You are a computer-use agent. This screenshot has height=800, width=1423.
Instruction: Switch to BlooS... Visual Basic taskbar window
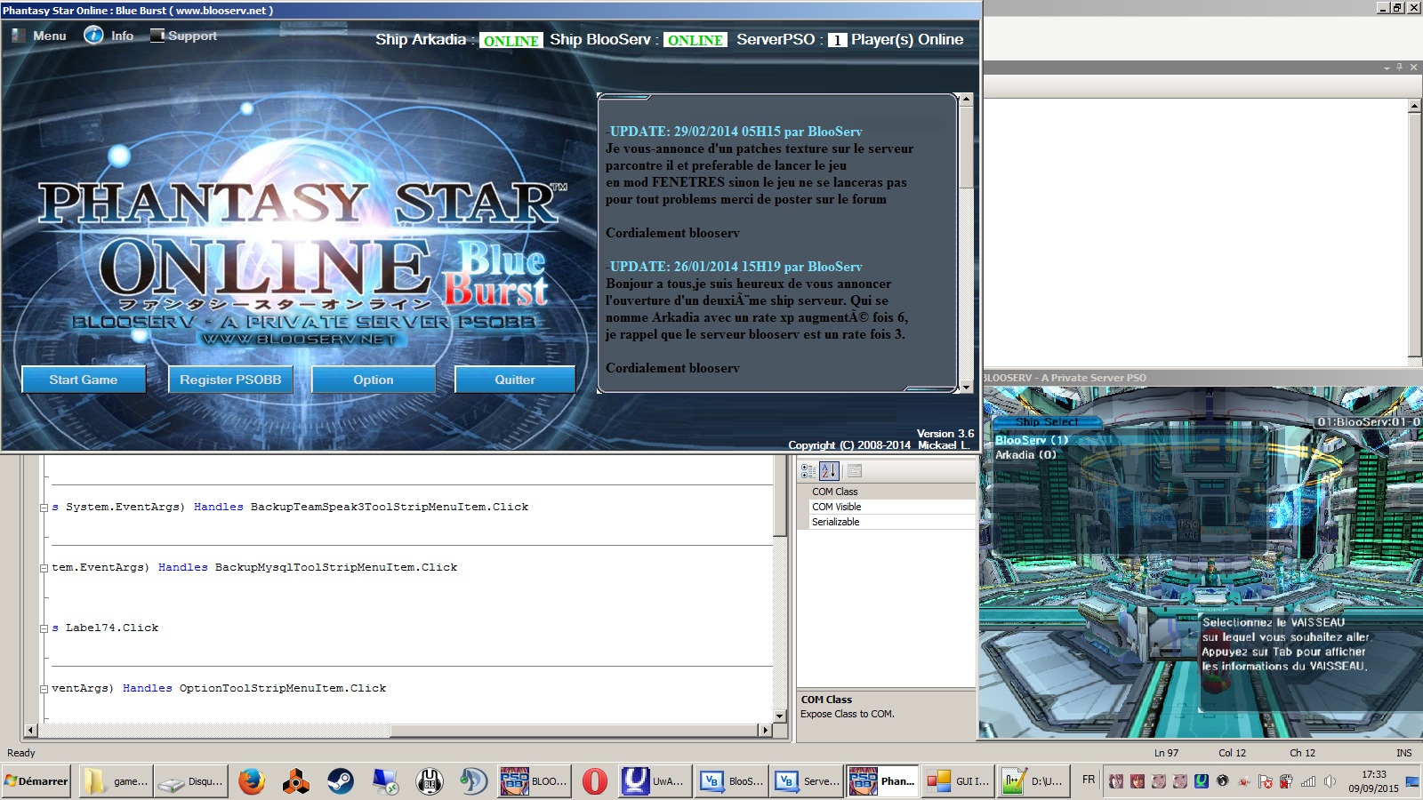click(731, 781)
